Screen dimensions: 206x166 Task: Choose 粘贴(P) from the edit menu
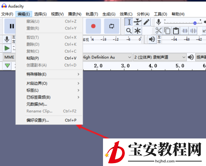(49, 58)
